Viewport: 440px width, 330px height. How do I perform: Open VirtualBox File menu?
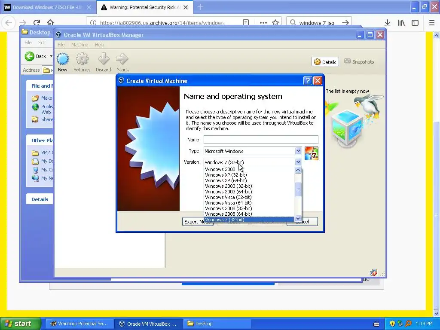pyautogui.click(x=61, y=45)
